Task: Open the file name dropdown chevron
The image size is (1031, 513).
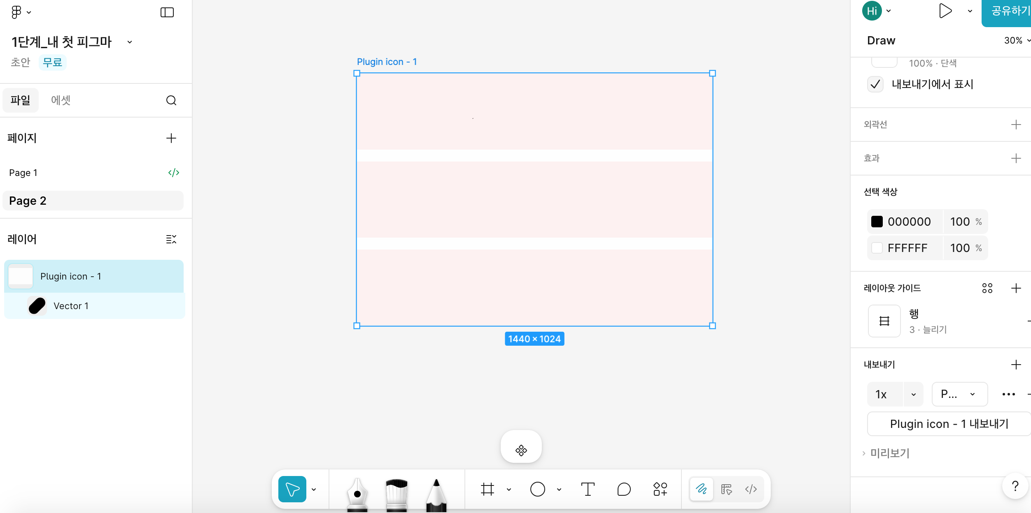Action: (x=130, y=42)
